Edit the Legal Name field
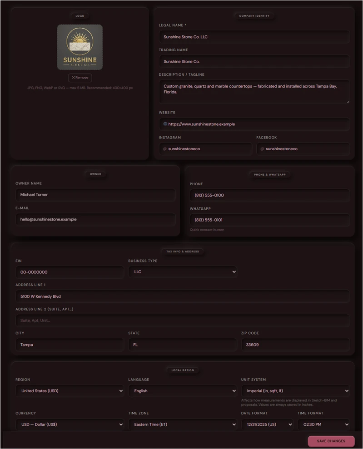Screen dimensions: 363x449 coord(254,37)
